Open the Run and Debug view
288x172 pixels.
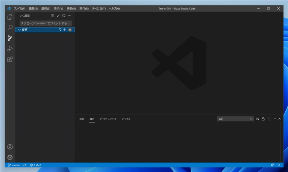coord(10,49)
